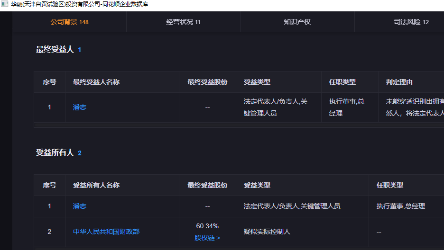
Task: Click the 受益所有人 section heading
Action: click(x=55, y=153)
